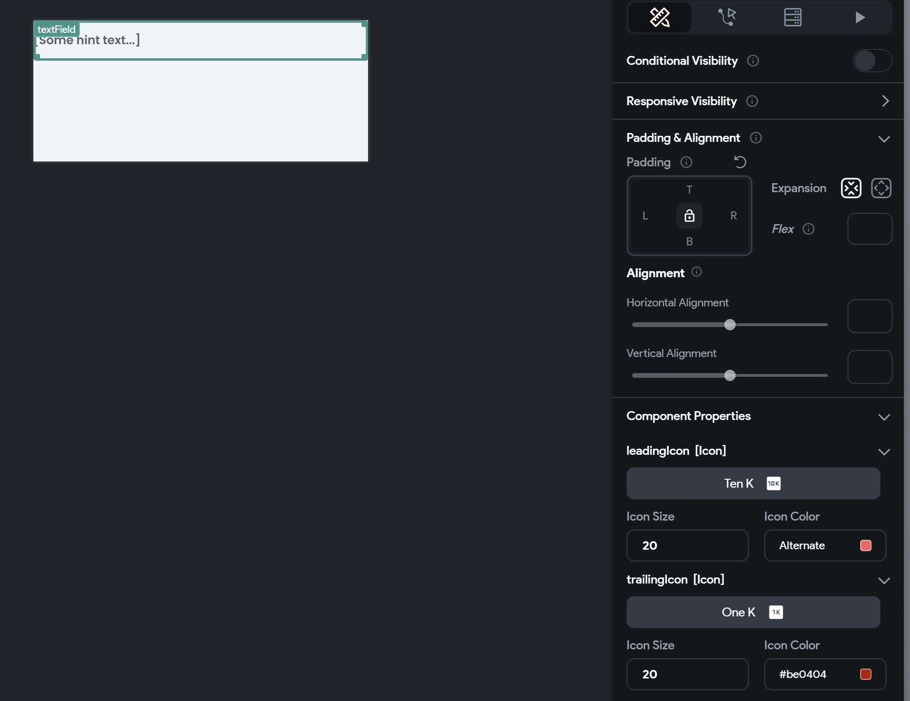Expand Responsive Visibility settings
This screenshot has height=701, width=910.
pos(886,101)
